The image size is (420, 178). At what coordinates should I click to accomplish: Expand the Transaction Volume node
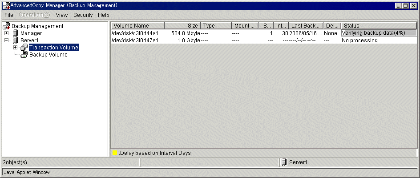pos(15,48)
